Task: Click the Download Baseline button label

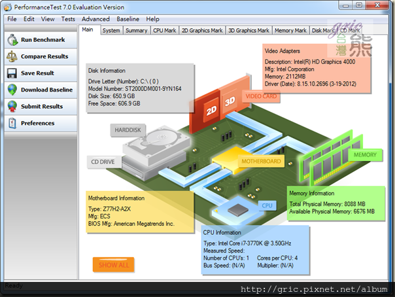Action: pyautogui.click(x=46, y=90)
